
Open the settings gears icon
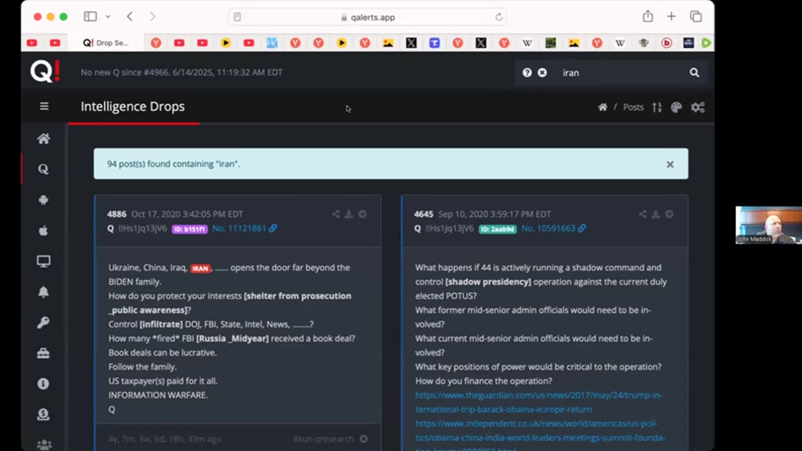[697, 107]
